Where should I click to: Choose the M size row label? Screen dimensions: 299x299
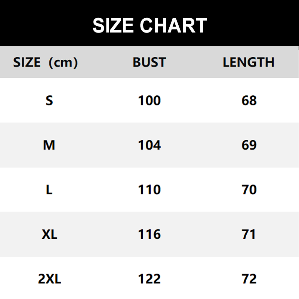49,145
